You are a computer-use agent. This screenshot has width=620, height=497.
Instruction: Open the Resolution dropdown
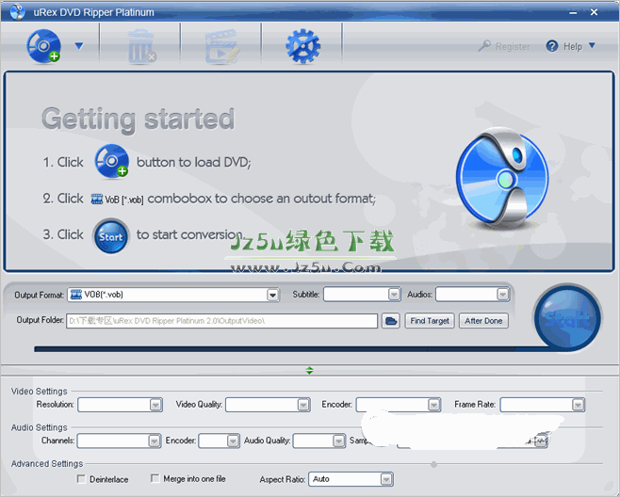[x=121, y=405]
